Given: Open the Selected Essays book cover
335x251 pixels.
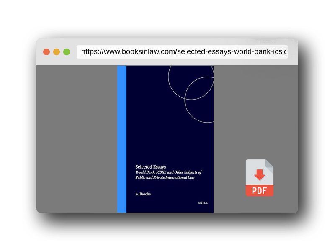Looking at the screenshot, I should (165, 139).
